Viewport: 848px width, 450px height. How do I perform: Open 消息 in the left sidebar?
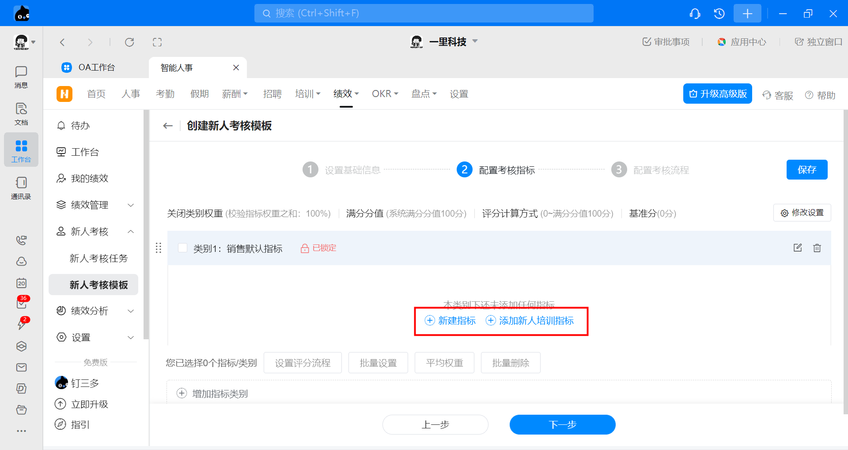tap(21, 76)
